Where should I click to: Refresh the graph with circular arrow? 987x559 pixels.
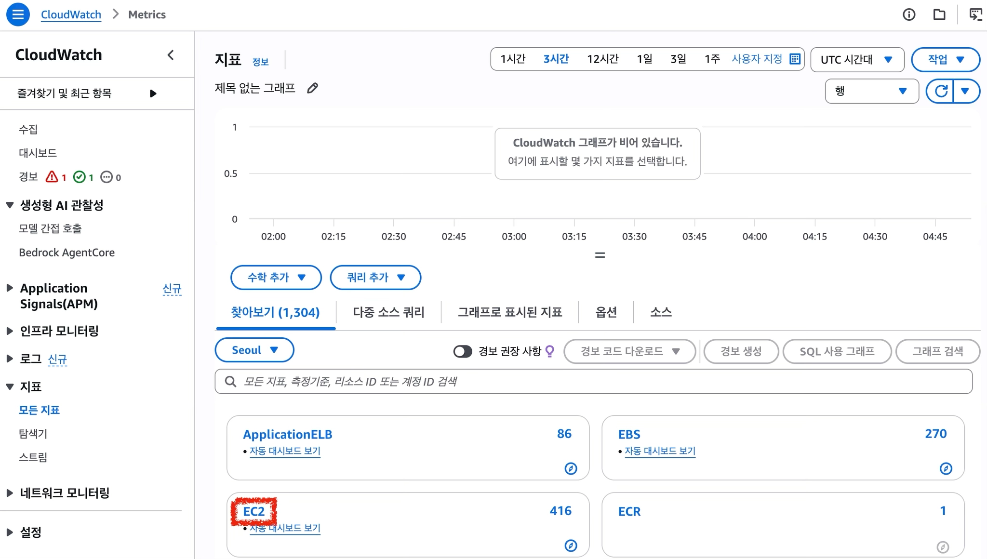(941, 91)
